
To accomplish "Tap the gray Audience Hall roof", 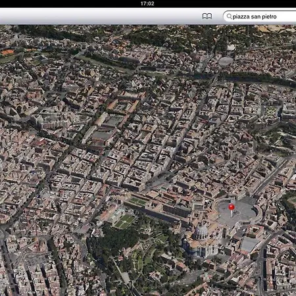I will coord(249,244).
